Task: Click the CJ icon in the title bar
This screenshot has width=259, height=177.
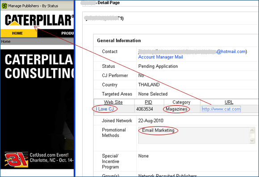Action: (4, 6)
